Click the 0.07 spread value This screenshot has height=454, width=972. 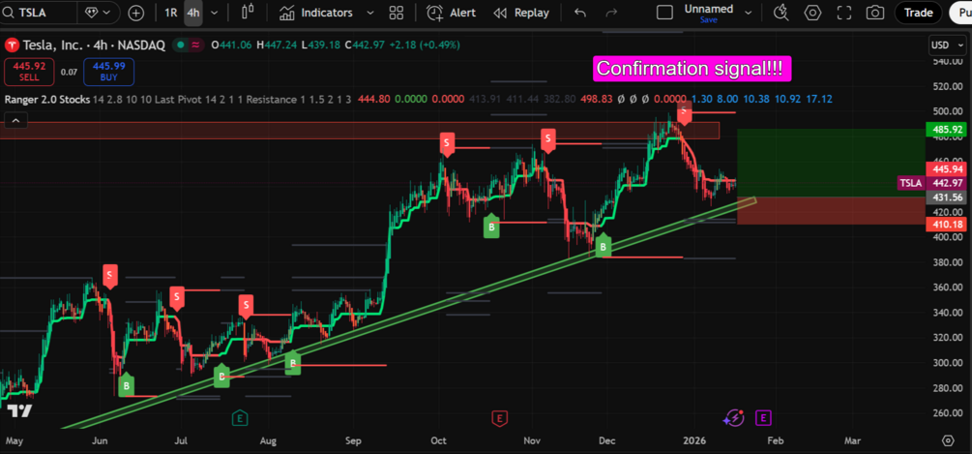(x=69, y=72)
